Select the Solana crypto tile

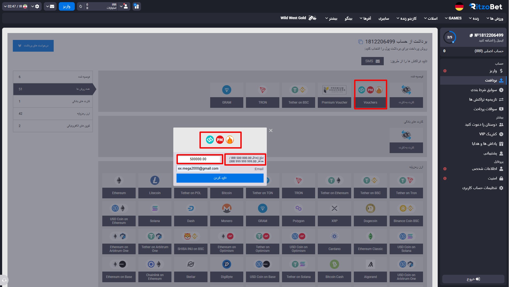[x=155, y=214]
